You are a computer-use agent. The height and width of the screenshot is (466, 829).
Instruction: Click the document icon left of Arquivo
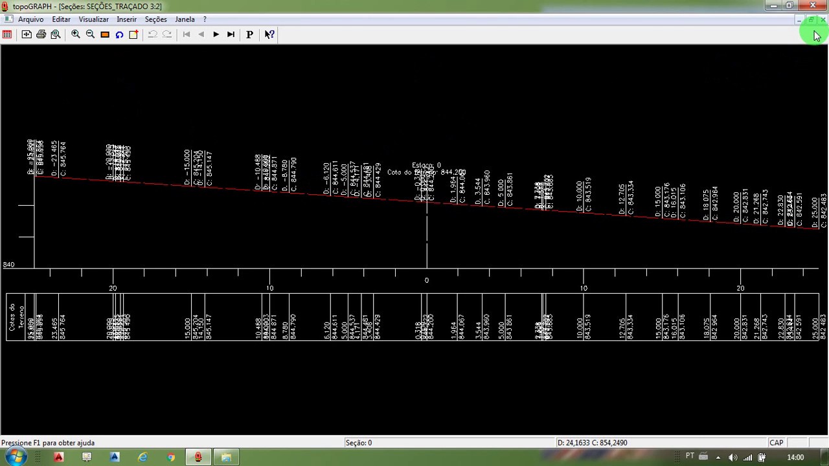click(x=8, y=19)
